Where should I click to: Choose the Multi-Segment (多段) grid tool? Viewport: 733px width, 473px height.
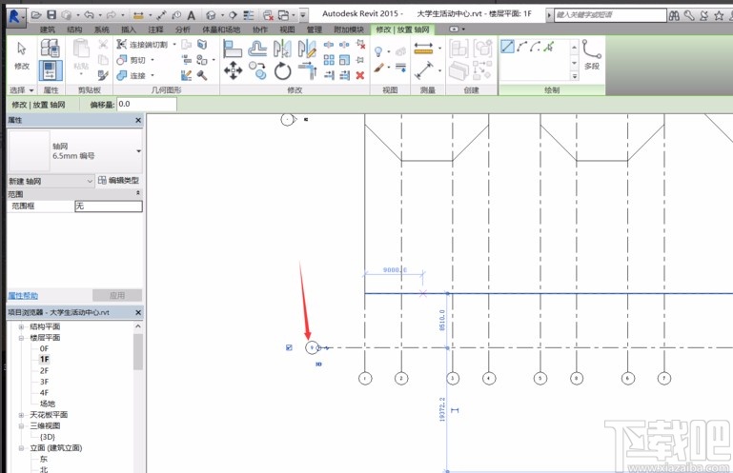(591, 55)
